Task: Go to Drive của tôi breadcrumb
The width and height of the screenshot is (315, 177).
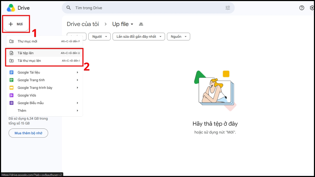Action: pos(83,24)
